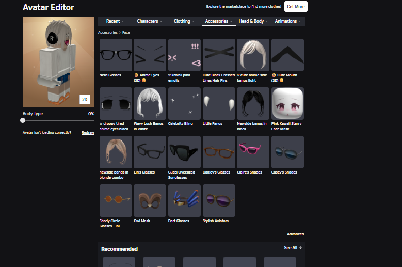Equip the Anime Eyes (3D) item
This screenshot has height=267, width=402.
[x=150, y=55]
